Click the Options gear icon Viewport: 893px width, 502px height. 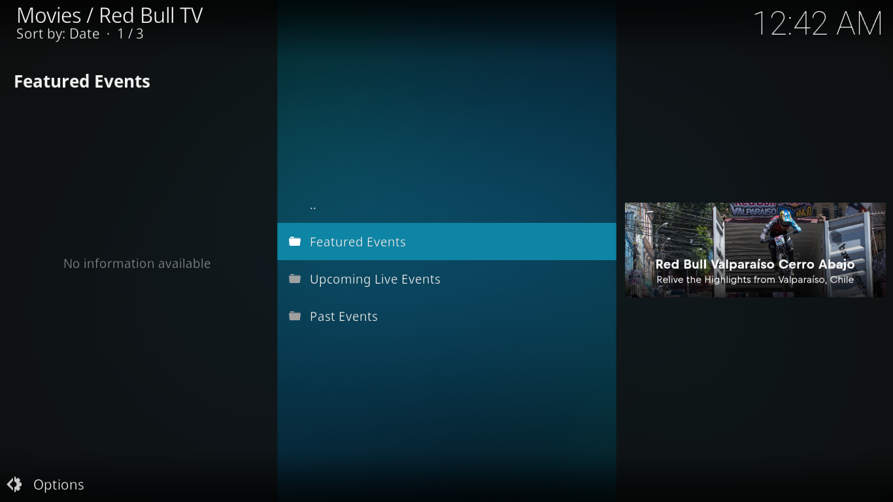point(14,484)
